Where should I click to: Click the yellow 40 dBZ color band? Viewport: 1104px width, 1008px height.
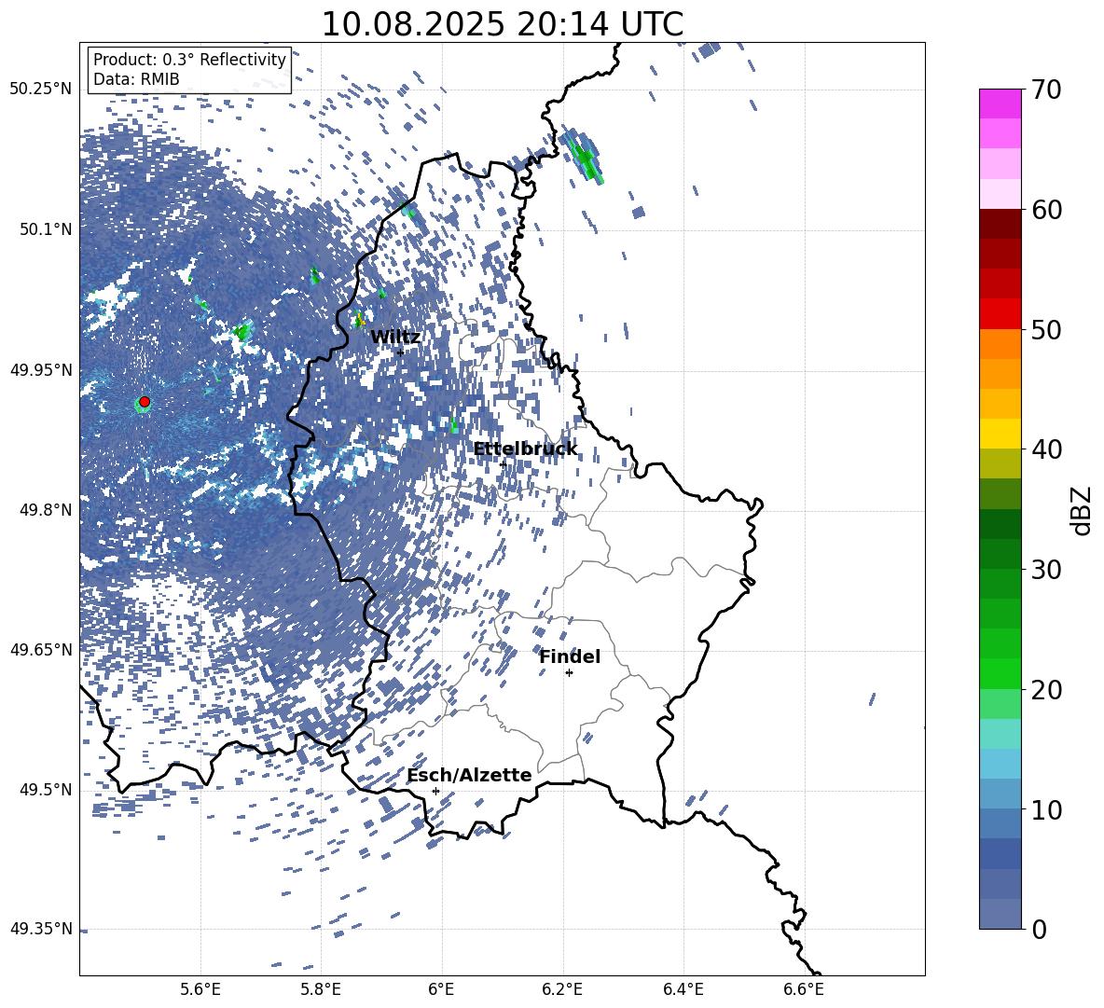(1000, 434)
